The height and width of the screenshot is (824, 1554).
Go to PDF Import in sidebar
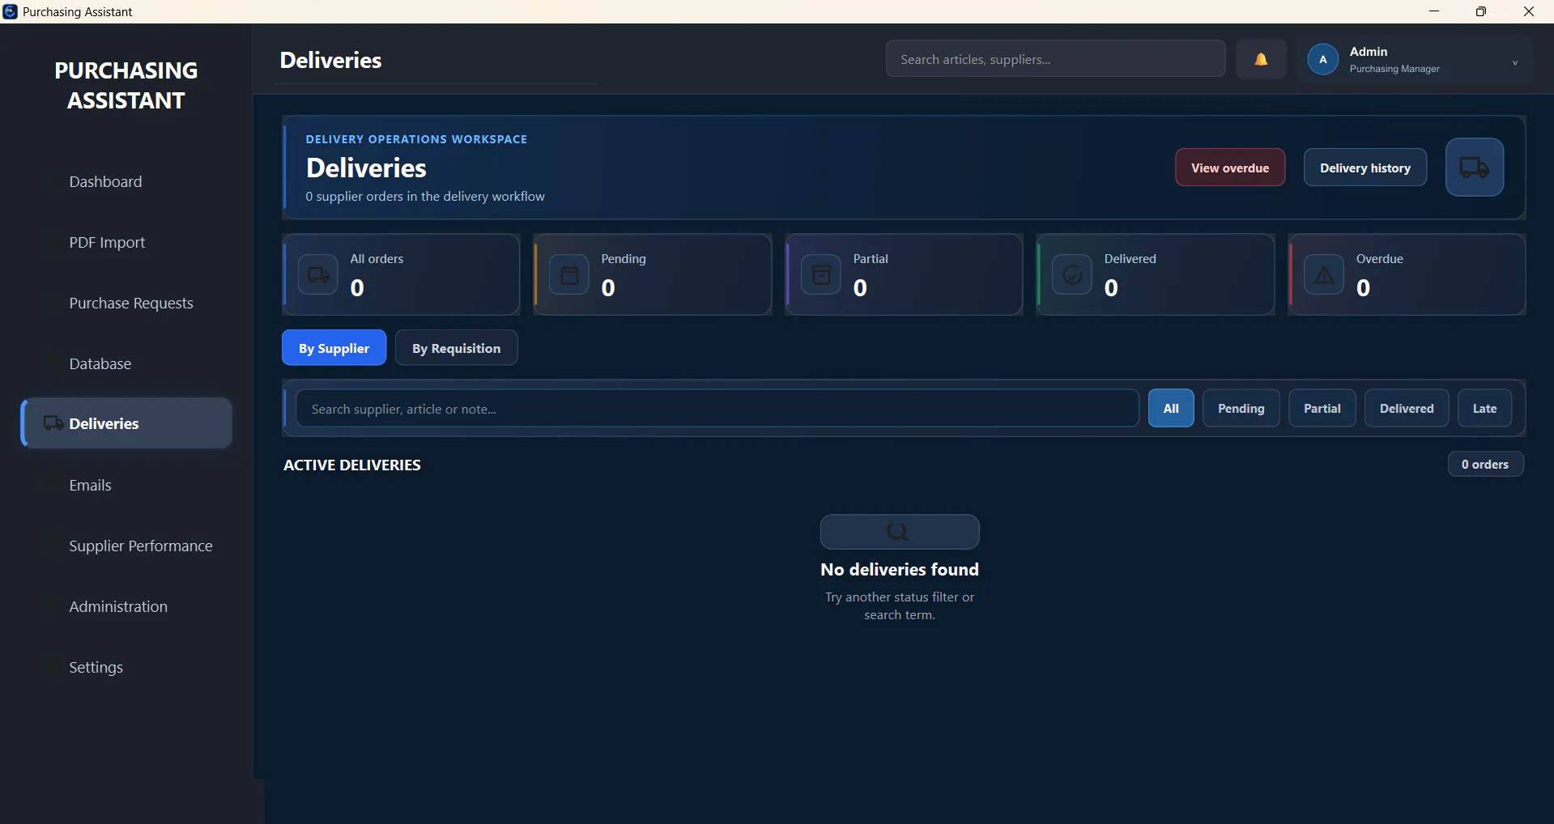coord(107,242)
